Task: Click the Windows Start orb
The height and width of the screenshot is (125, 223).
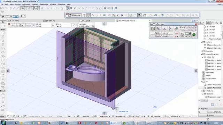Action: (3, 123)
